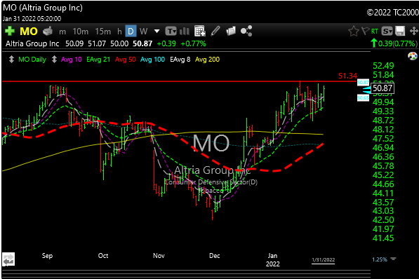The image size is (419, 279).
Task: Open the chart template T dropdown
Action: click(x=171, y=32)
